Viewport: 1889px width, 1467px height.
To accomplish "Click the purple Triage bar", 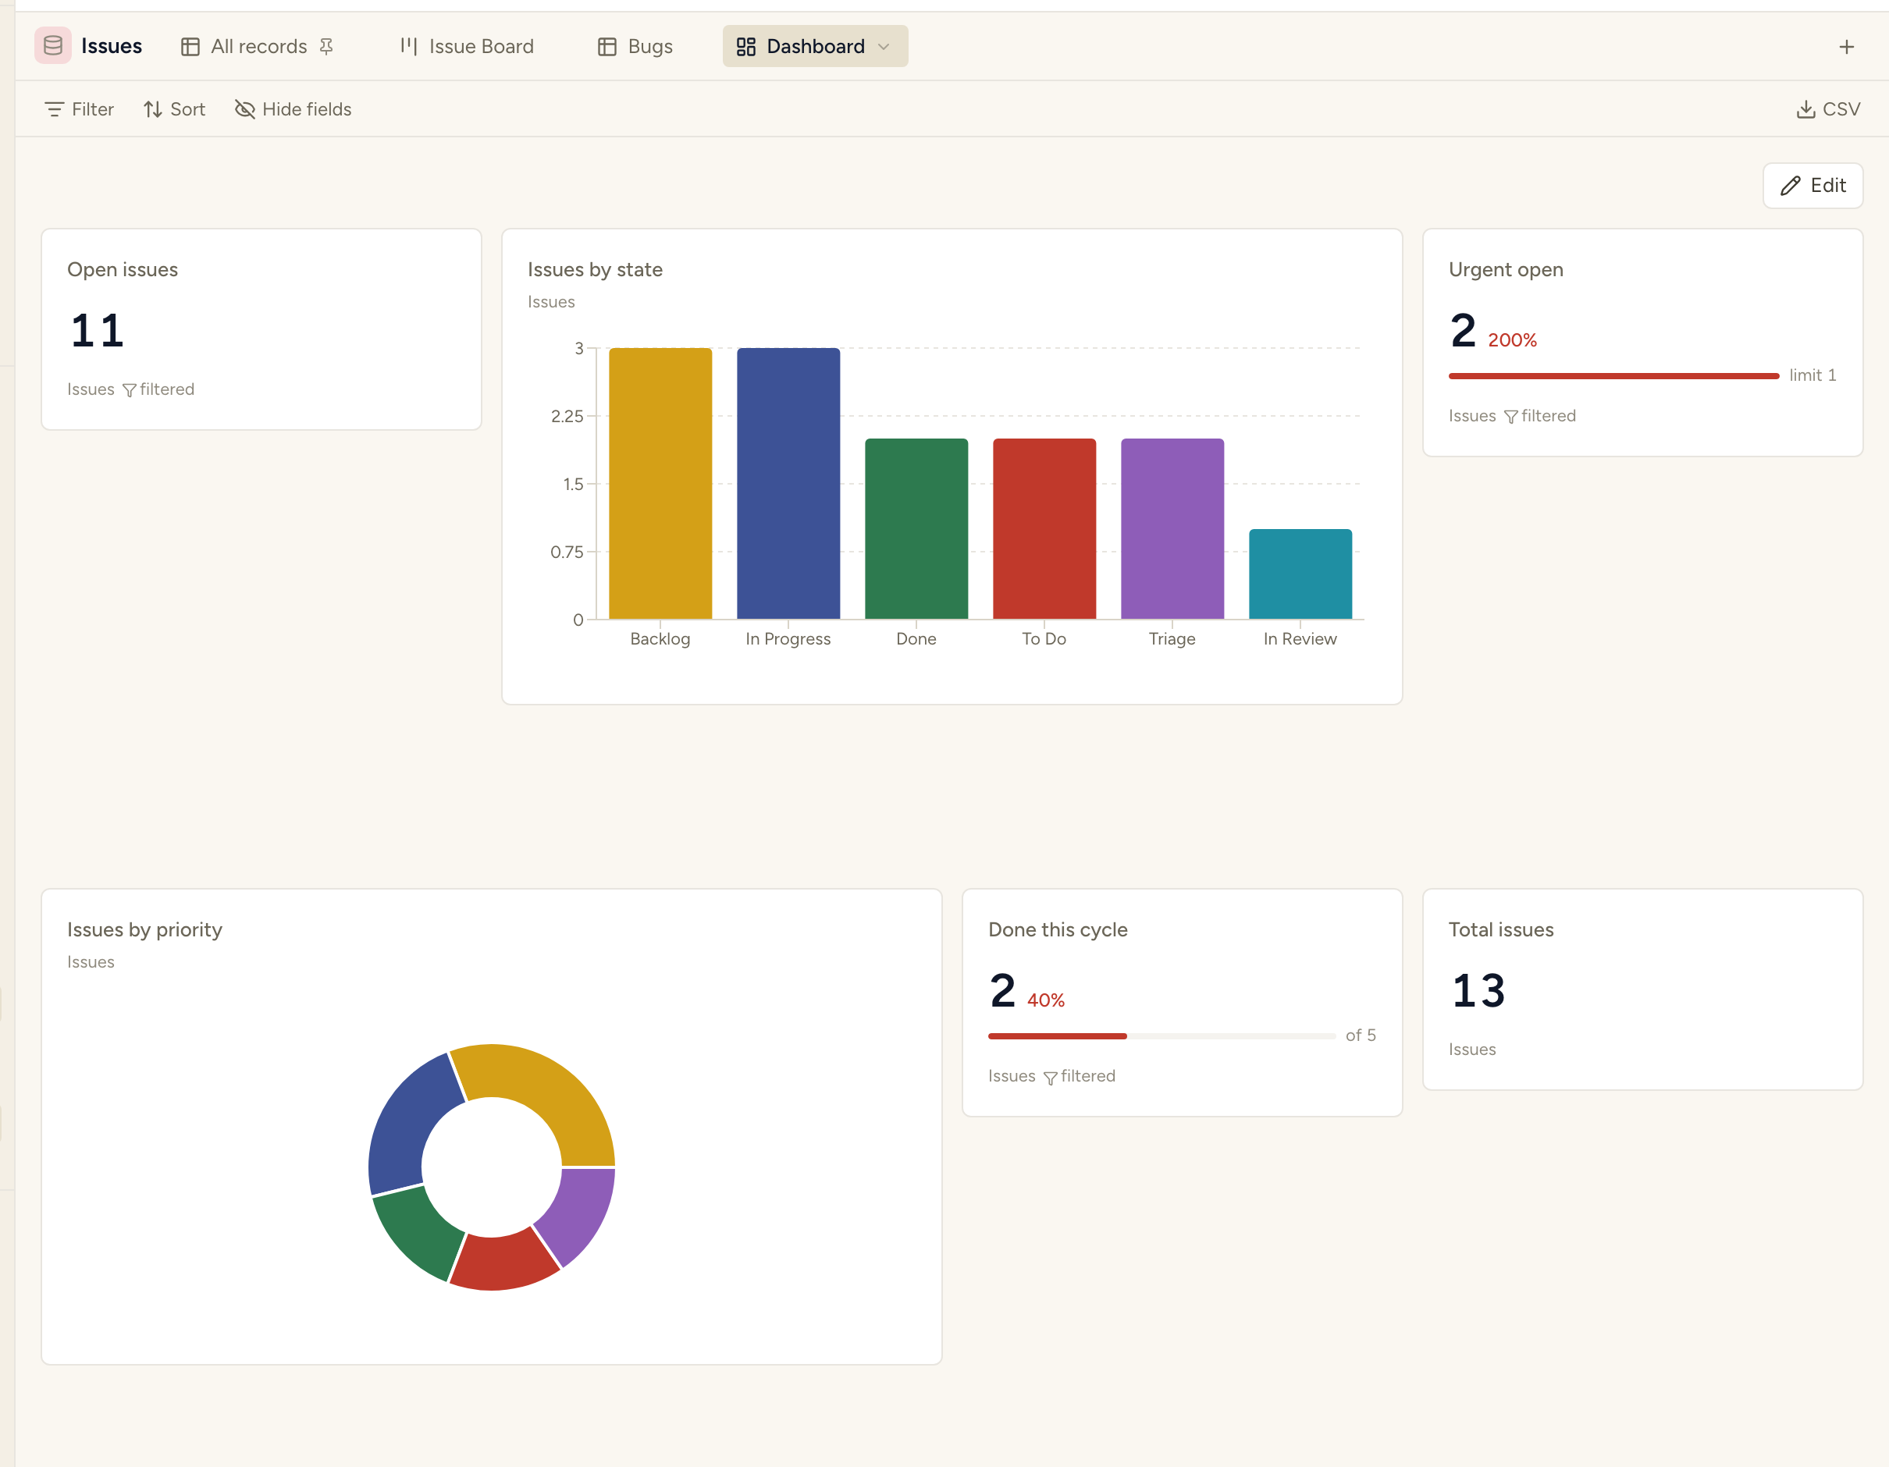I will click(x=1172, y=528).
